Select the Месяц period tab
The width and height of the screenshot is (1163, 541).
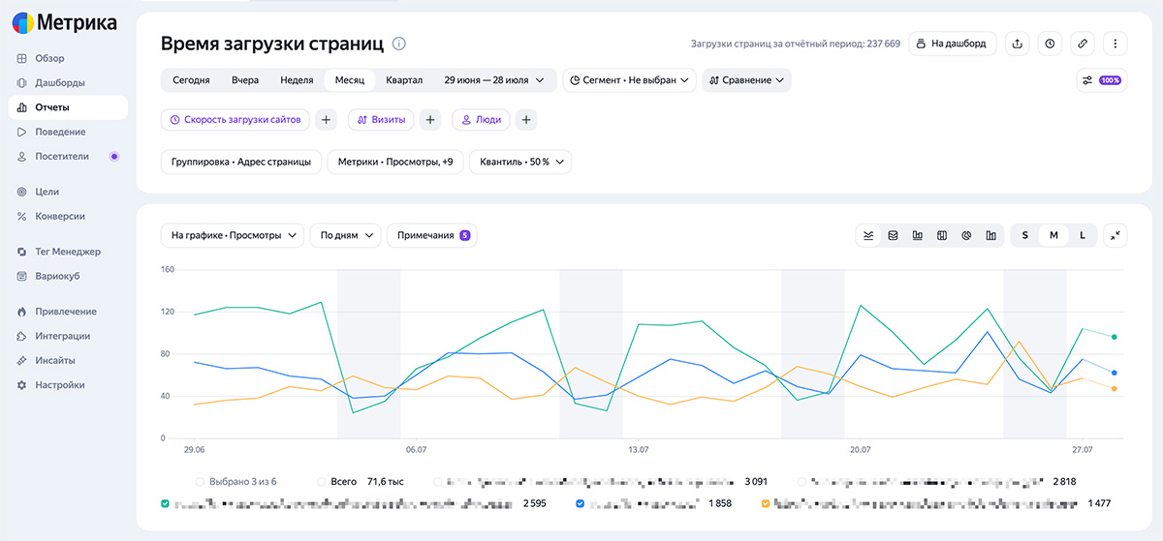pos(350,80)
